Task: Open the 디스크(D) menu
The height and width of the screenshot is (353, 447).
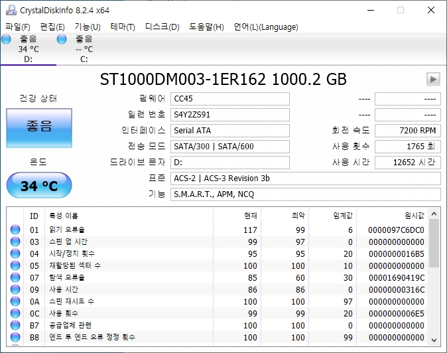Action: coord(162,27)
